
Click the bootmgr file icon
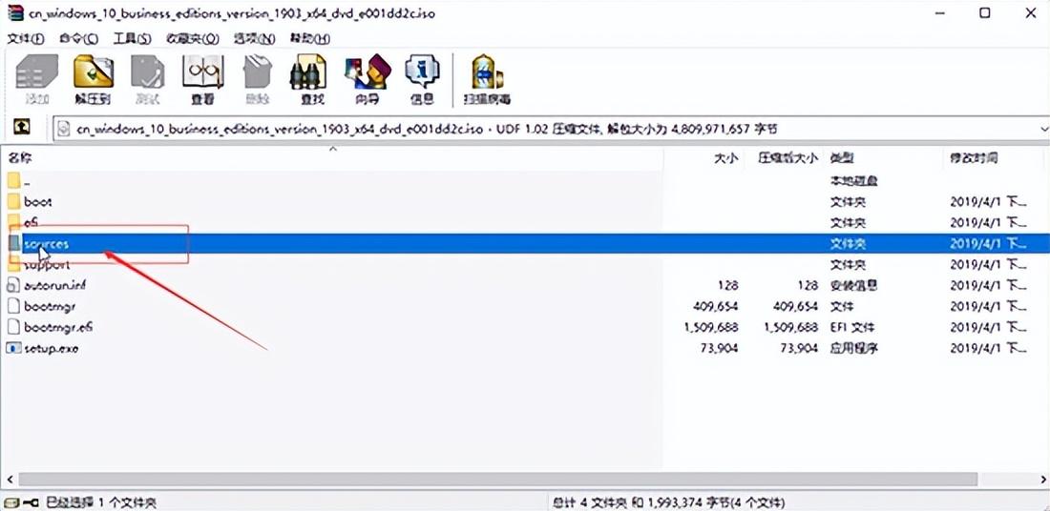(14, 306)
